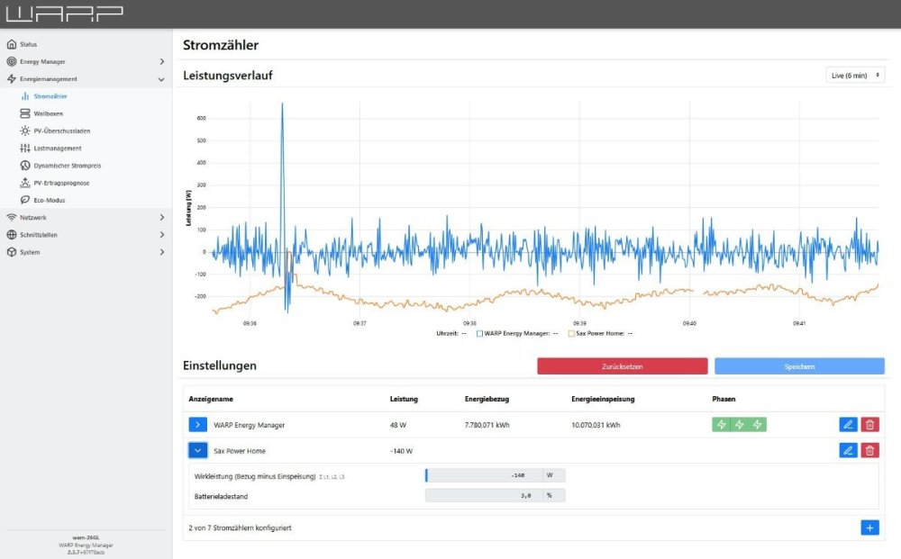Select Lastmanagement in the sidebar
This screenshot has height=559, width=901.
point(57,148)
